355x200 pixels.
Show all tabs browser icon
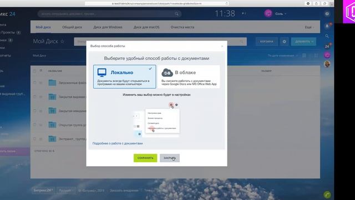tap(324, 3)
